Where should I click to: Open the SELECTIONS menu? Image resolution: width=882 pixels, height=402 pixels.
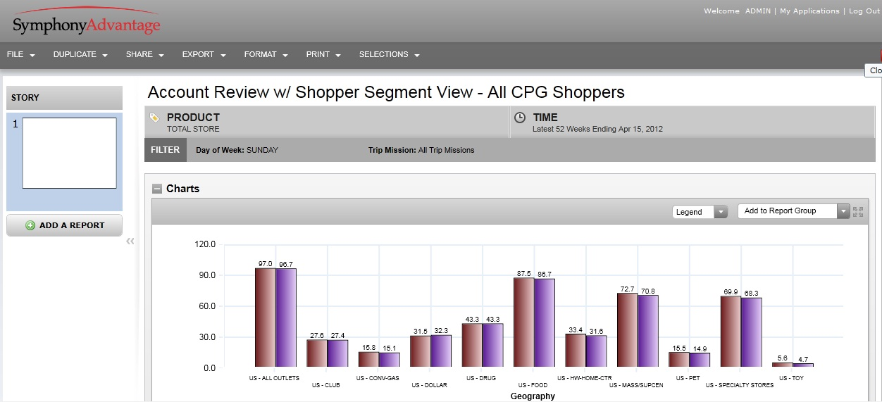coord(389,55)
